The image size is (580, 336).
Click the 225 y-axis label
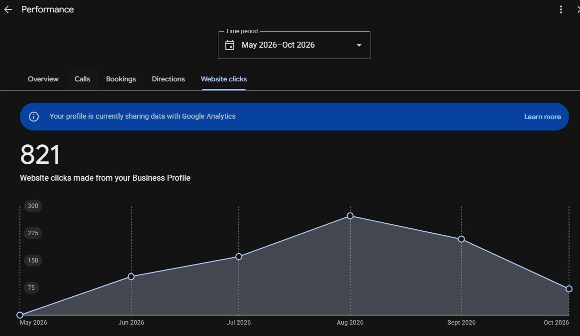(x=33, y=233)
